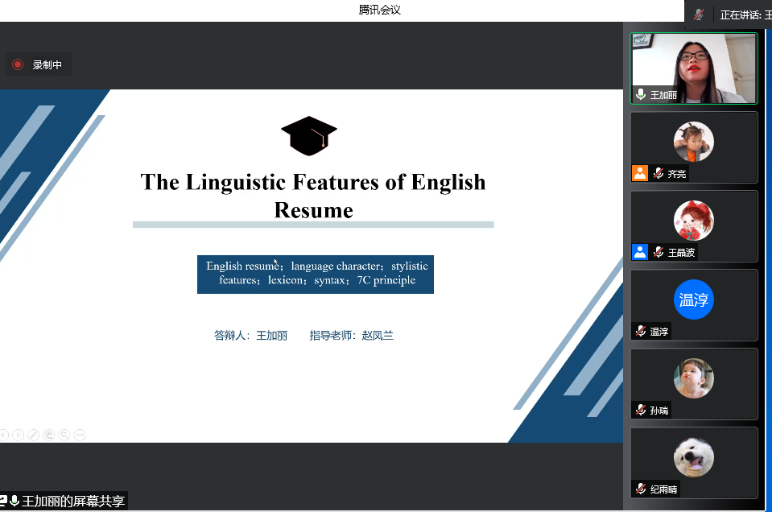The height and width of the screenshot is (512, 772).
Task: Click the blue 温淳 avatar circle
Action: coord(693,299)
